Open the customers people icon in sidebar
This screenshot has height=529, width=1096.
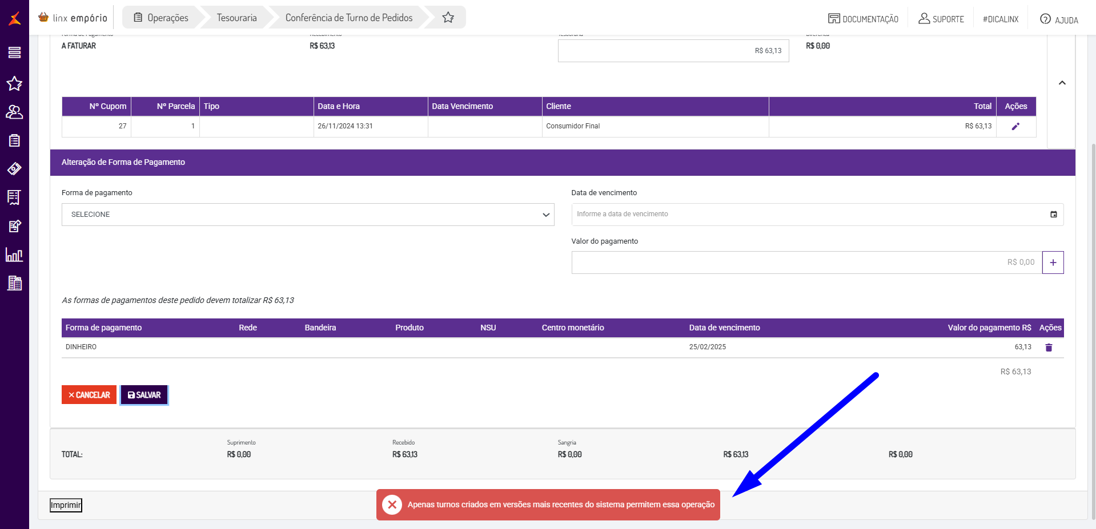(14, 112)
